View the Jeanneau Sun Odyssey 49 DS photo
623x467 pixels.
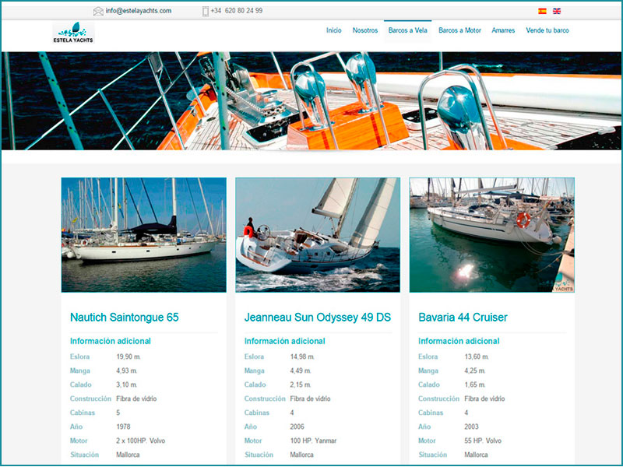pyautogui.click(x=318, y=235)
